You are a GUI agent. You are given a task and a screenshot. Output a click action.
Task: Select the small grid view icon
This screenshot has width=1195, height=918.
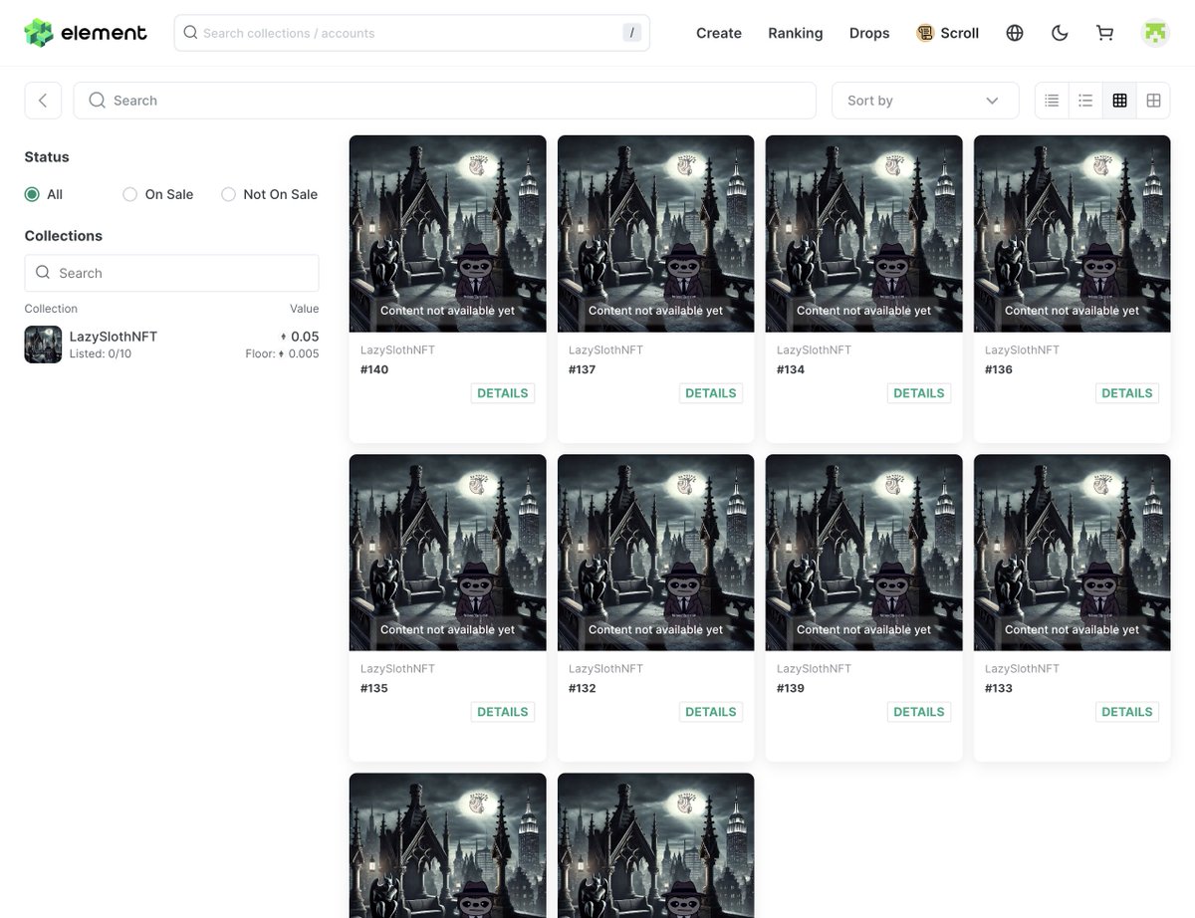click(x=1119, y=101)
